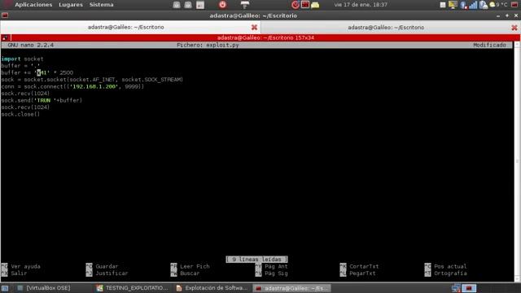Click the 'Modificado' status in the nano header

tap(489, 46)
